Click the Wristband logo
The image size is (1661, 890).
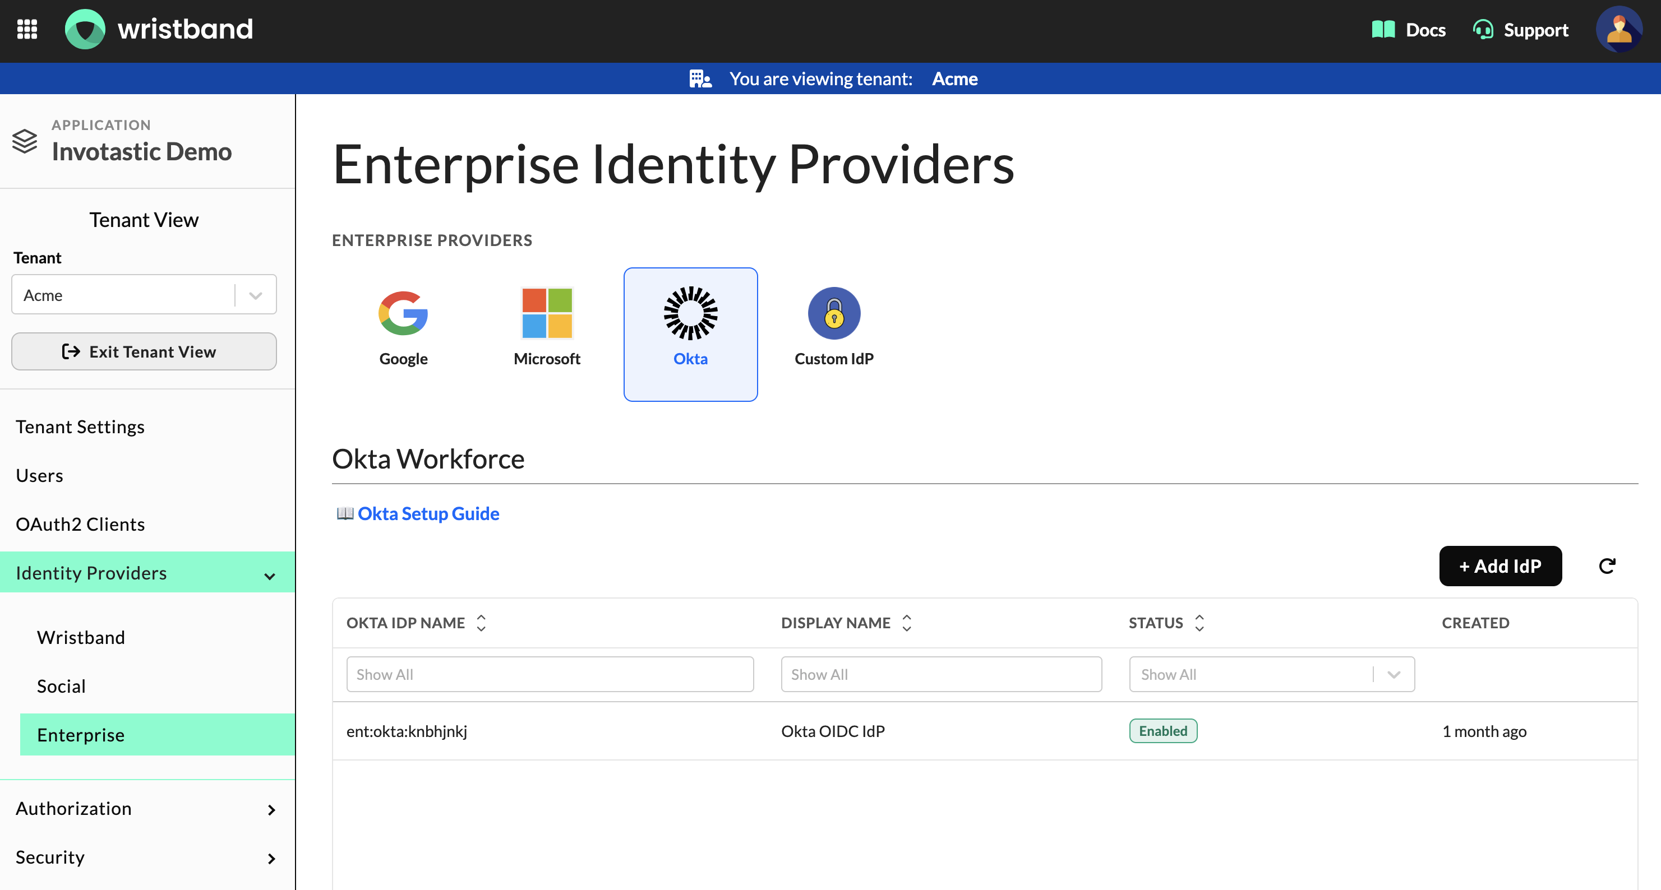coord(159,30)
